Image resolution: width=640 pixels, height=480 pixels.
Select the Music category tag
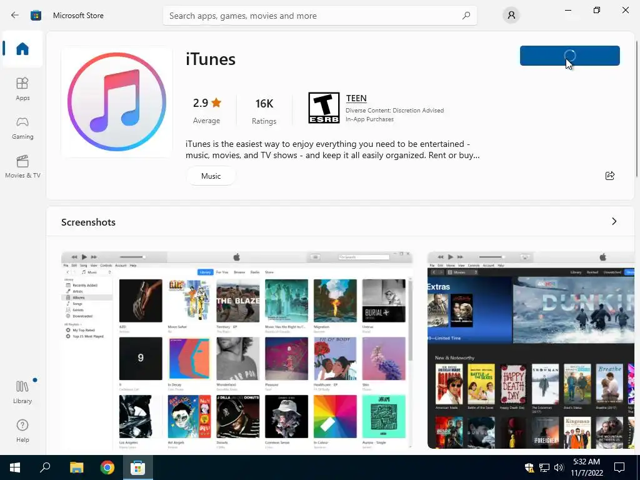(211, 176)
